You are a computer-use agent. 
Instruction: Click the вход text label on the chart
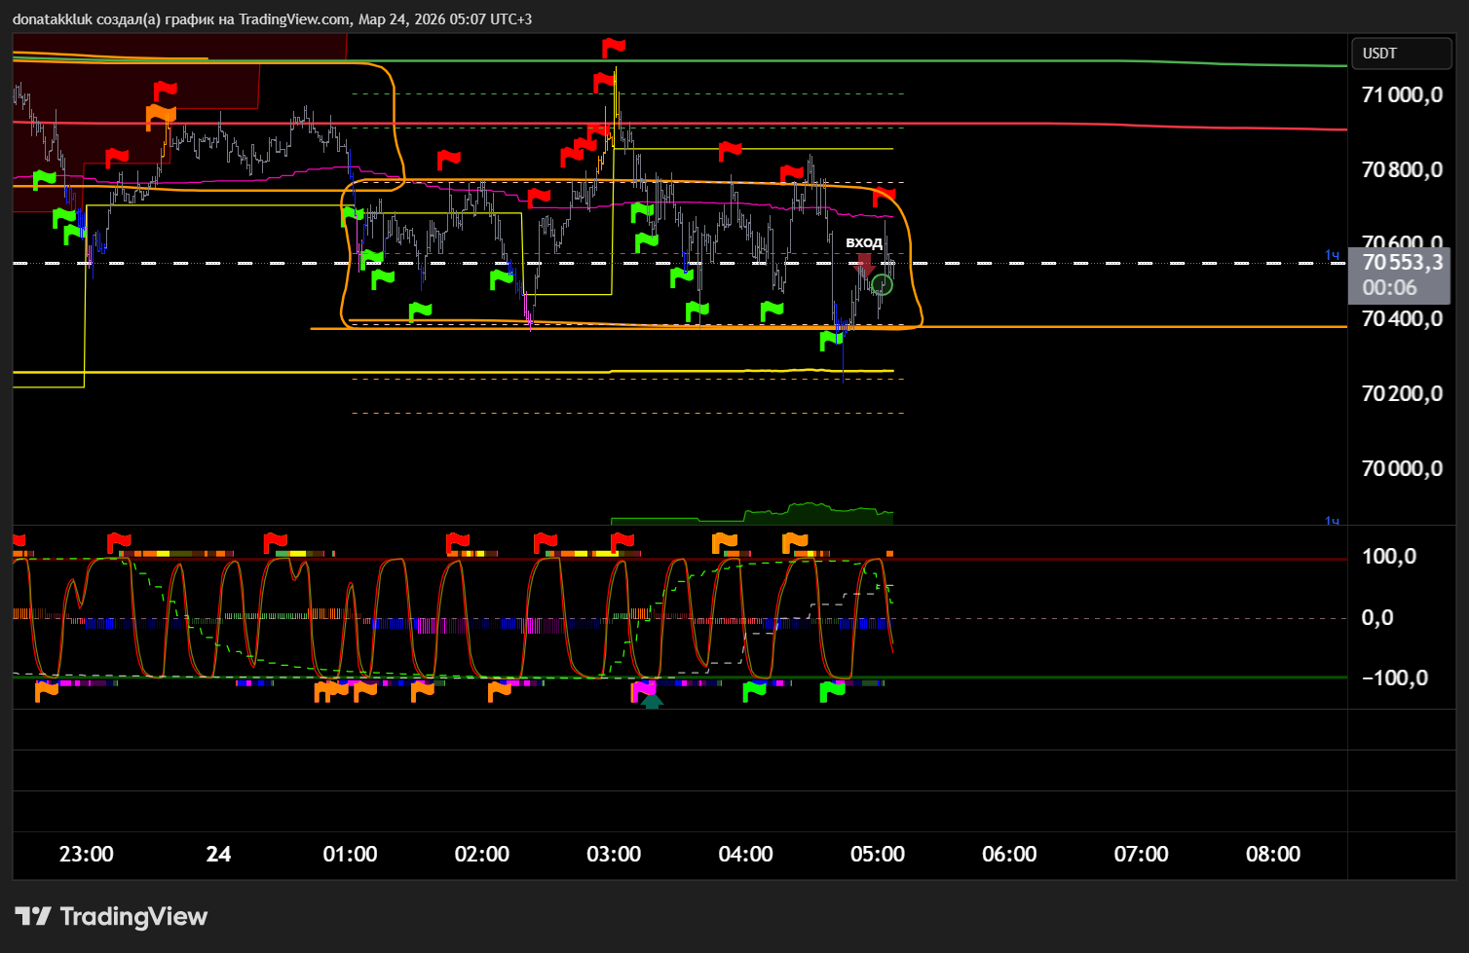coord(863,242)
